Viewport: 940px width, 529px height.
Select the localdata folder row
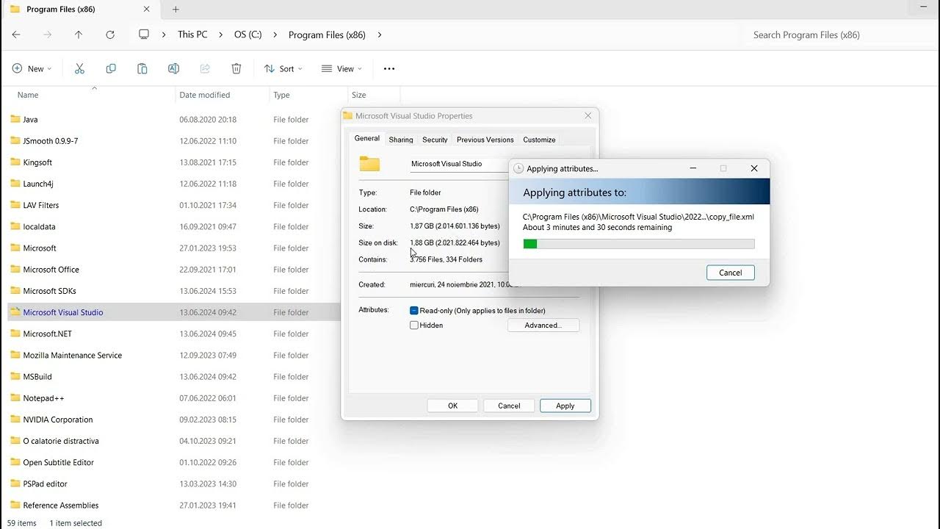[x=174, y=227]
